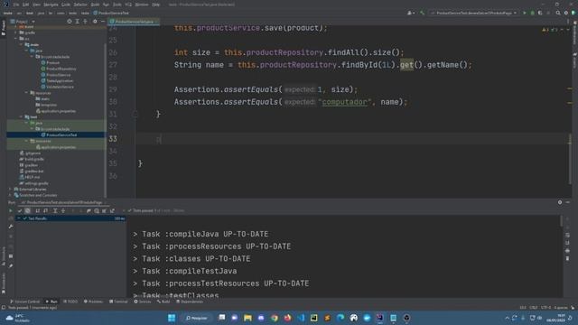The width and height of the screenshot is (578, 325).
Task: Open test history clock icon in test toolbar
Action: (97, 210)
